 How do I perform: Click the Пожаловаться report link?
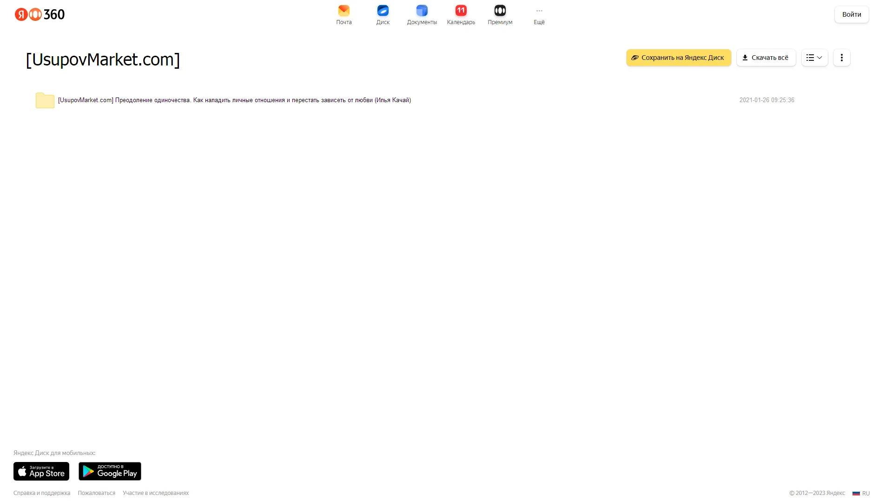96,493
